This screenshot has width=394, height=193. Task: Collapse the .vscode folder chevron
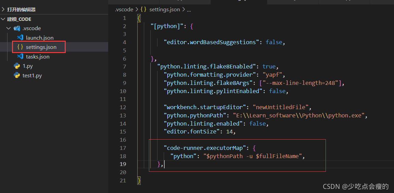[9, 28]
